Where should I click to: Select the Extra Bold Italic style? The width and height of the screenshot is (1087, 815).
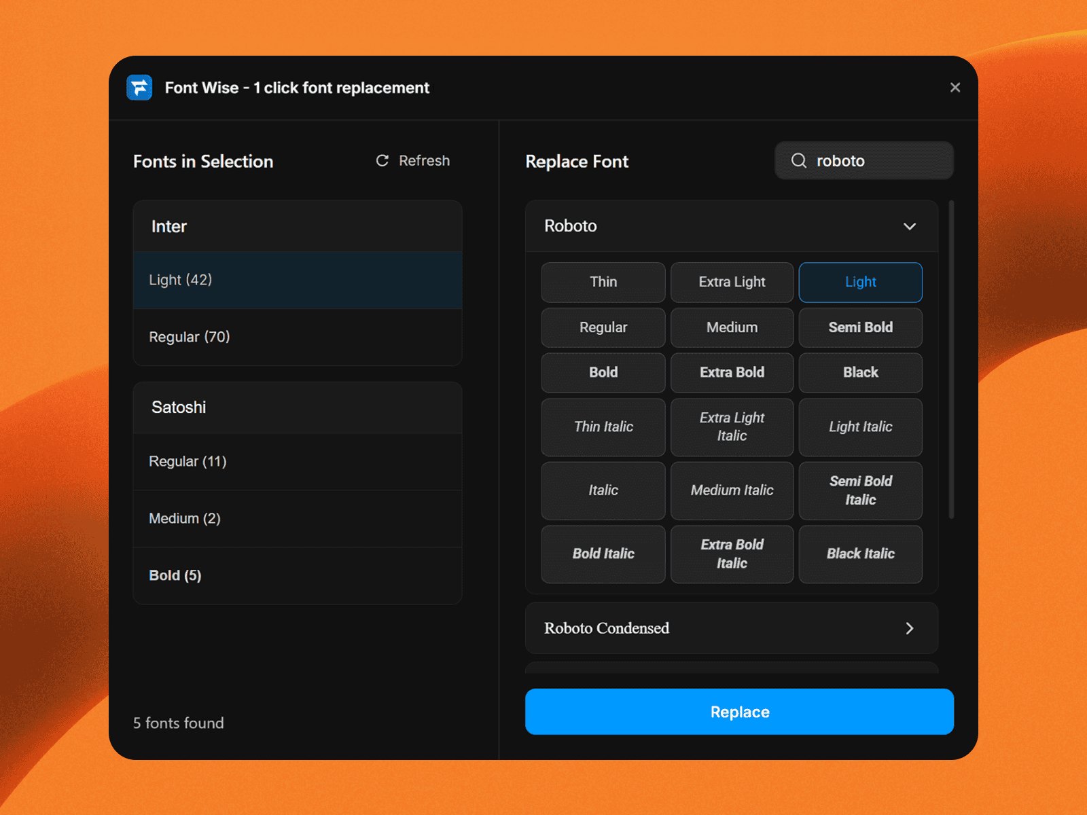tap(732, 554)
